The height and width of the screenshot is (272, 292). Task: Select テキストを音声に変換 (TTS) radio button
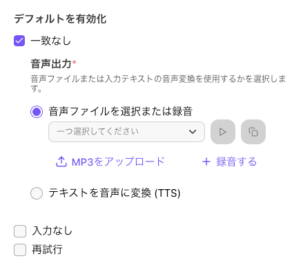[37, 193]
